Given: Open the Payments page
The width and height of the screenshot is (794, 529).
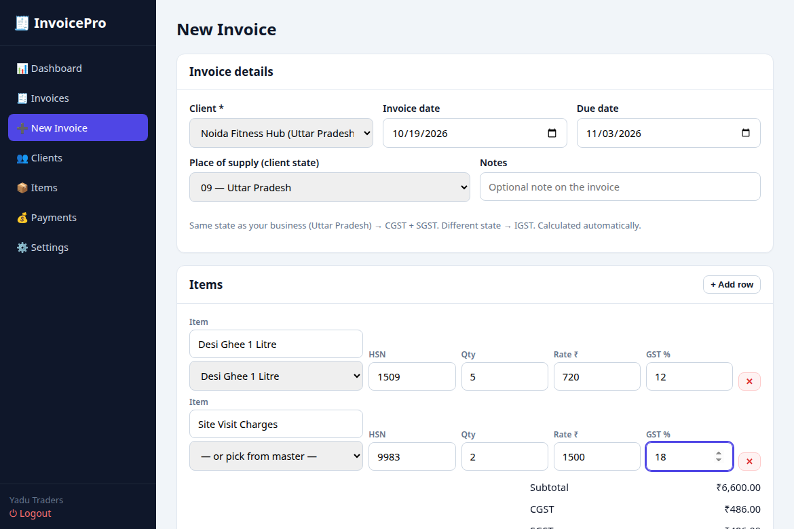Looking at the screenshot, I should pos(78,218).
